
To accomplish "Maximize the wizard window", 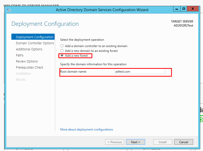I will [184, 9].
